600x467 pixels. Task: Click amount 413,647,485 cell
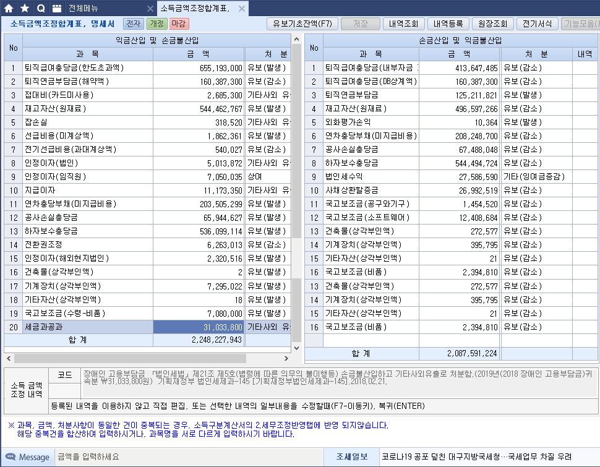pos(460,68)
